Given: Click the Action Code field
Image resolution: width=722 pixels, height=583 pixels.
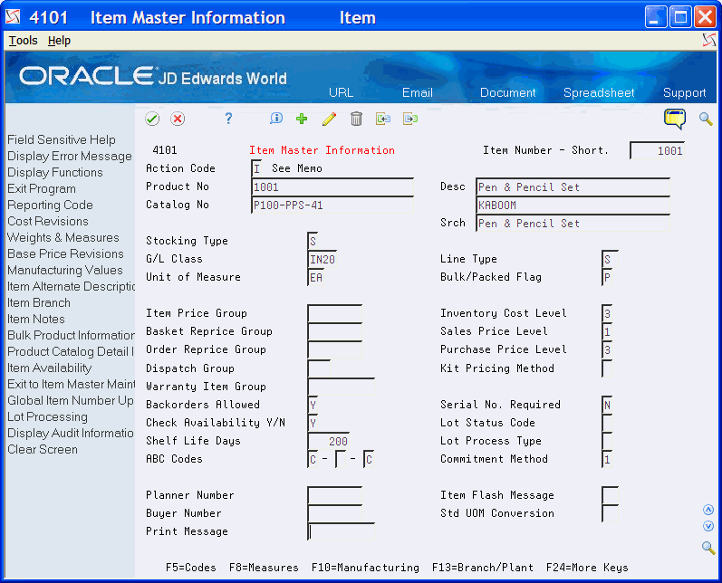Looking at the screenshot, I should pos(256,168).
